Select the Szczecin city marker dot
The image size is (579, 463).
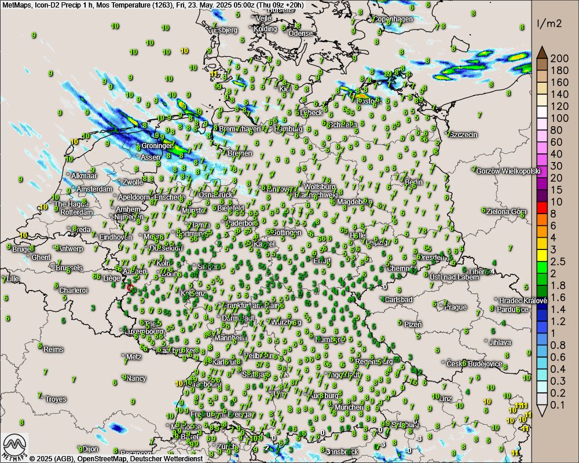coord(448,135)
